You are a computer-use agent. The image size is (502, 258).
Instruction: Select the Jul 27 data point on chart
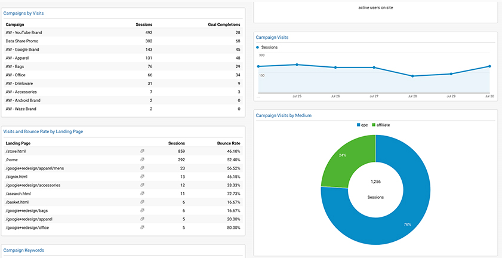(x=374, y=67)
